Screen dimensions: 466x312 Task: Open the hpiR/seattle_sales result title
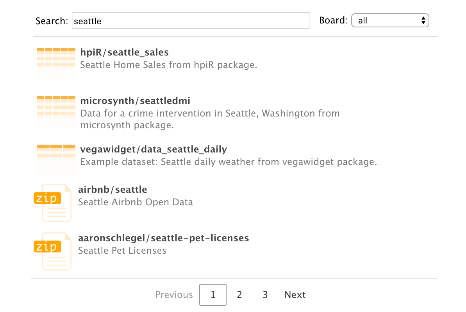124,52
